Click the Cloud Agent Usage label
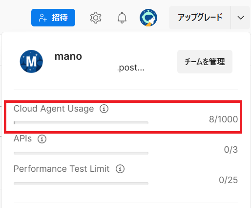The width and height of the screenshot is (251, 208). point(54,109)
